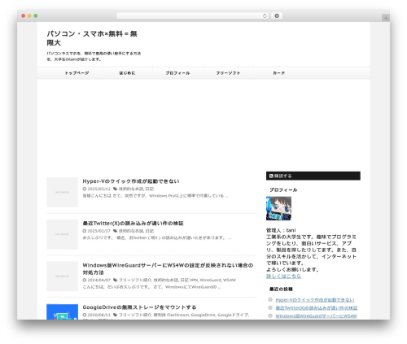Click the clock icon beside 2025/02/27
Screen dimensions: 407x344
coord(85,231)
